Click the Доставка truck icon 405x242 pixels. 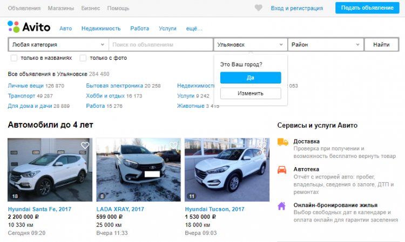tap(282, 142)
